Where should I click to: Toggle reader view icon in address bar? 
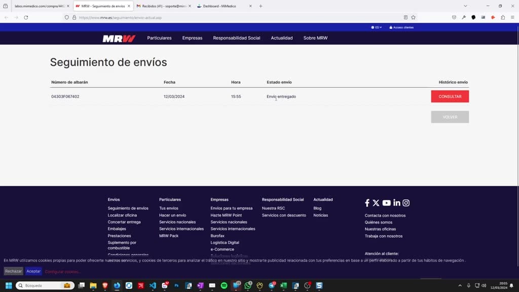[405, 18]
